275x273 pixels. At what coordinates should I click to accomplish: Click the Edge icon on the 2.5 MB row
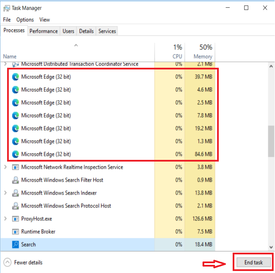[16, 103]
